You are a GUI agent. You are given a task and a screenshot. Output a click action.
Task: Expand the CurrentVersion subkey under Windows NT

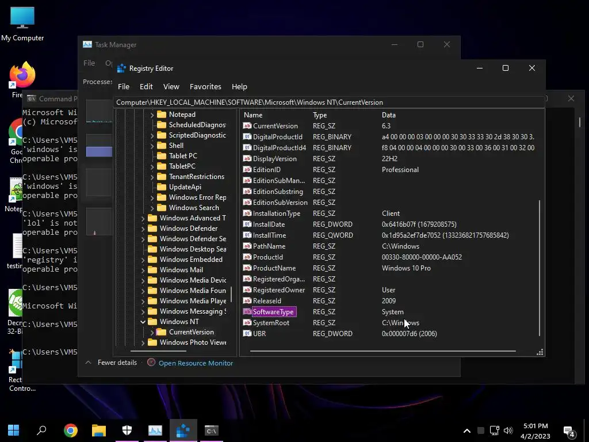tap(152, 332)
